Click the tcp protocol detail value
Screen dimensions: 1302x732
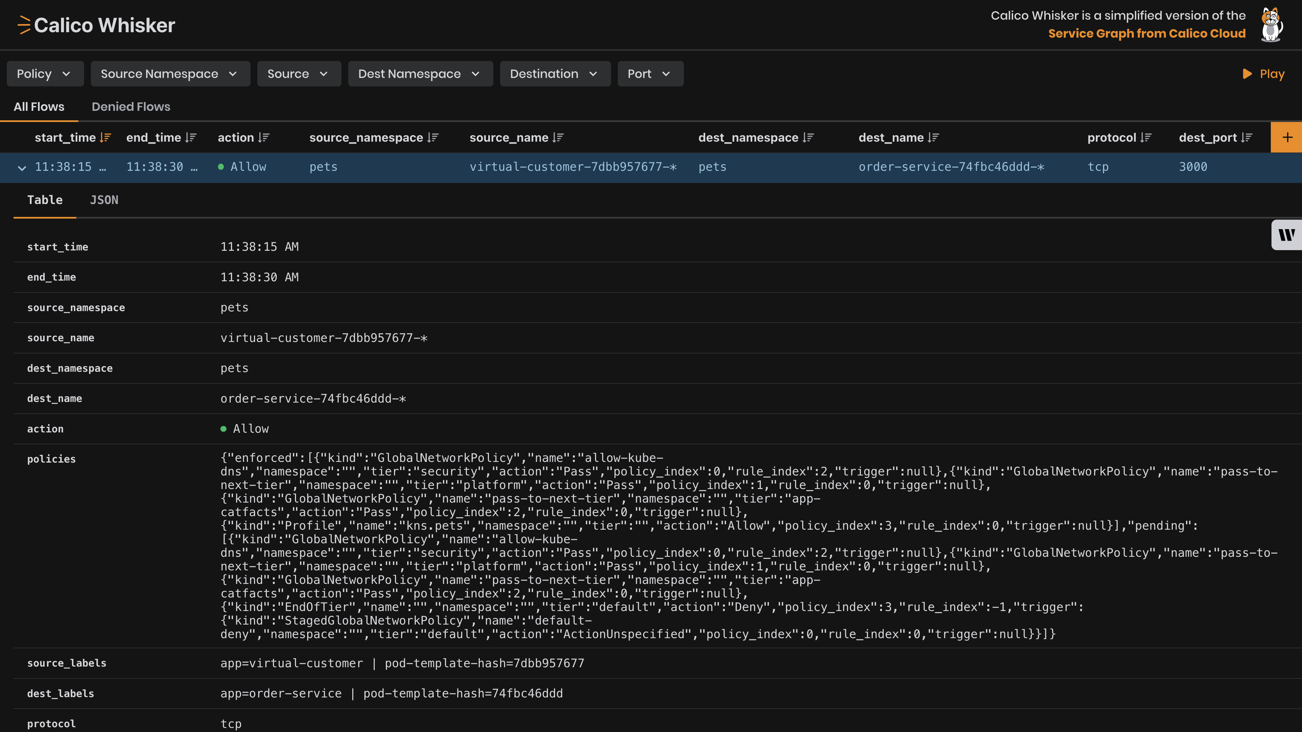[x=231, y=724]
